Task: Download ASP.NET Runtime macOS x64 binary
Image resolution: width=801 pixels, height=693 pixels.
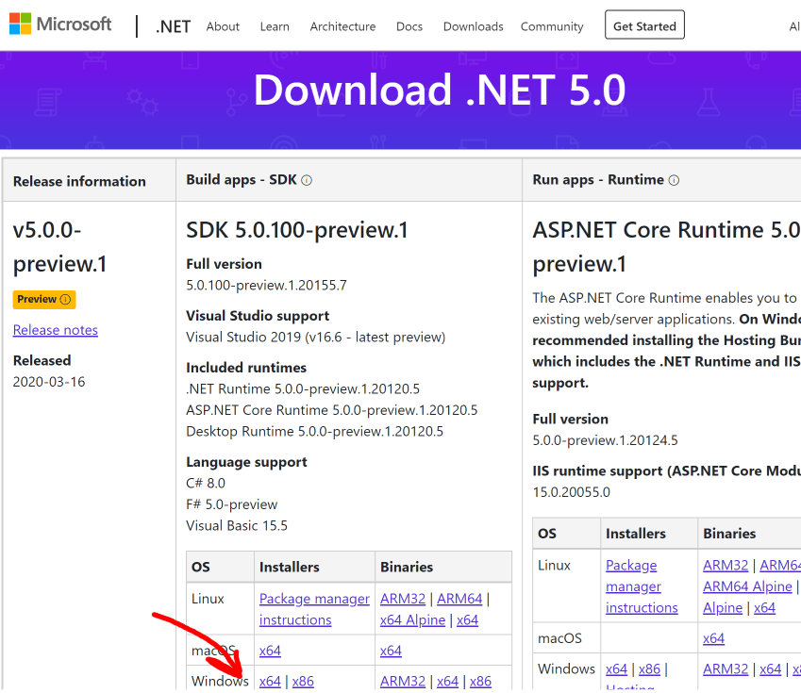Action: pos(713,638)
